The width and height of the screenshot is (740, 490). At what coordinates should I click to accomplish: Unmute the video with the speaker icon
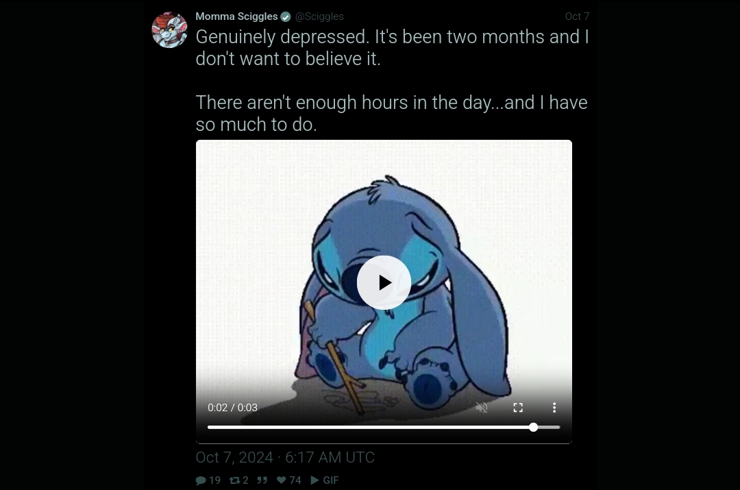482,407
